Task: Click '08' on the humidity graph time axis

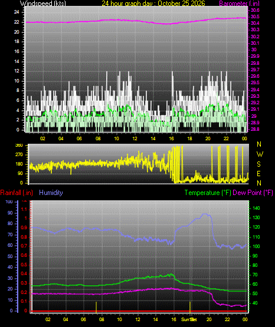Action: (102, 319)
